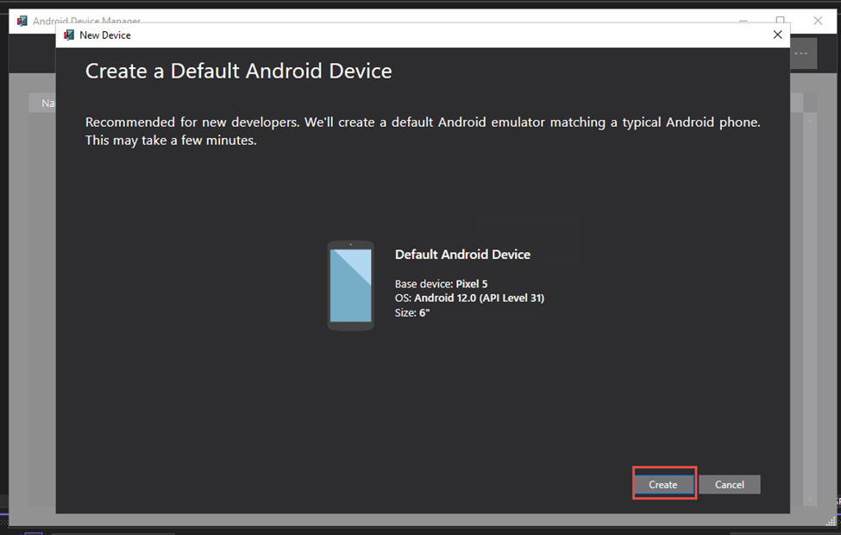Open the ellipsis options menu
The height and width of the screenshot is (535, 841).
[800, 53]
